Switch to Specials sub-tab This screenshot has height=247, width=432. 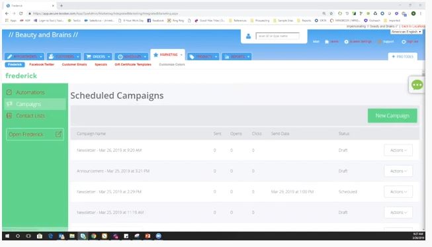pos(101,64)
